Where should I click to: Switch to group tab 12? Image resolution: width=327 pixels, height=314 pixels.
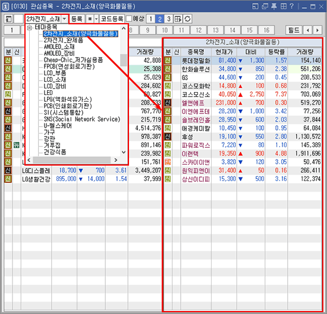coord(199,30)
